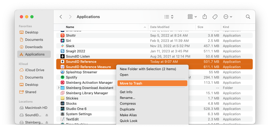Viewport: 270px width, 128px height.
Task: Select Applications in the sidebar
Action: 34,54
